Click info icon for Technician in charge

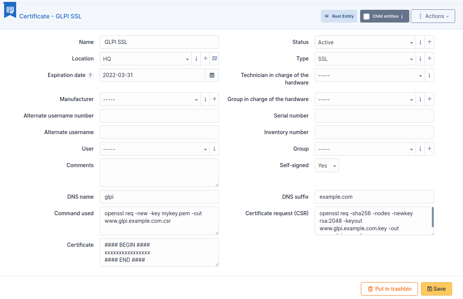[429, 75]
